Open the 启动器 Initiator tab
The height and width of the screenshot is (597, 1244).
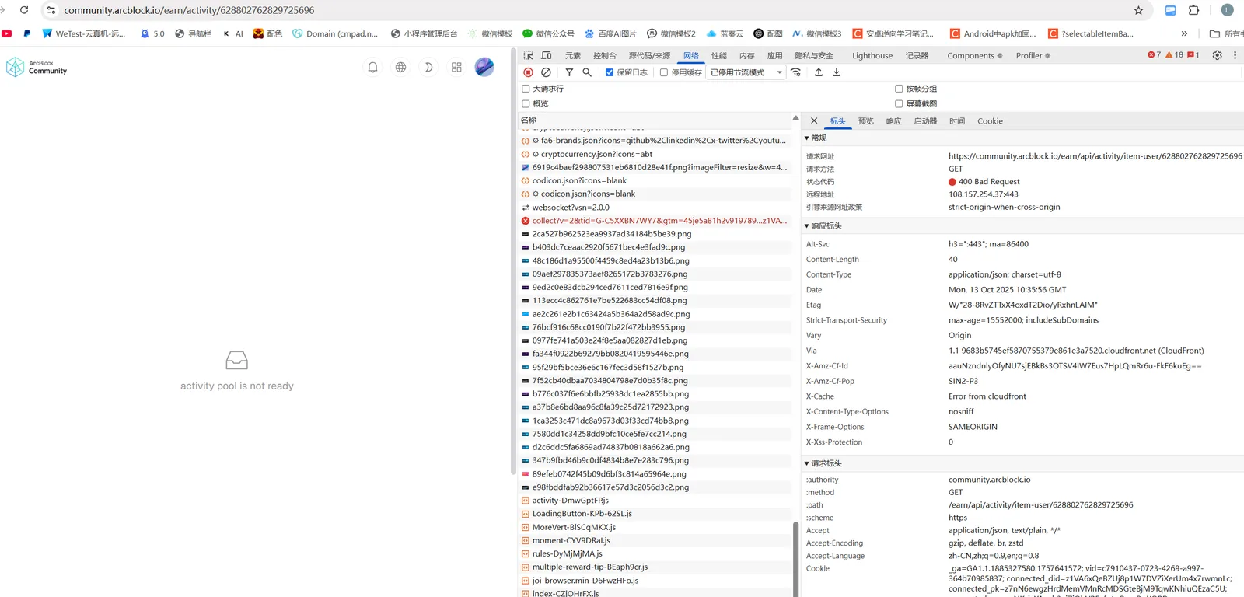(x=925, y=121)
